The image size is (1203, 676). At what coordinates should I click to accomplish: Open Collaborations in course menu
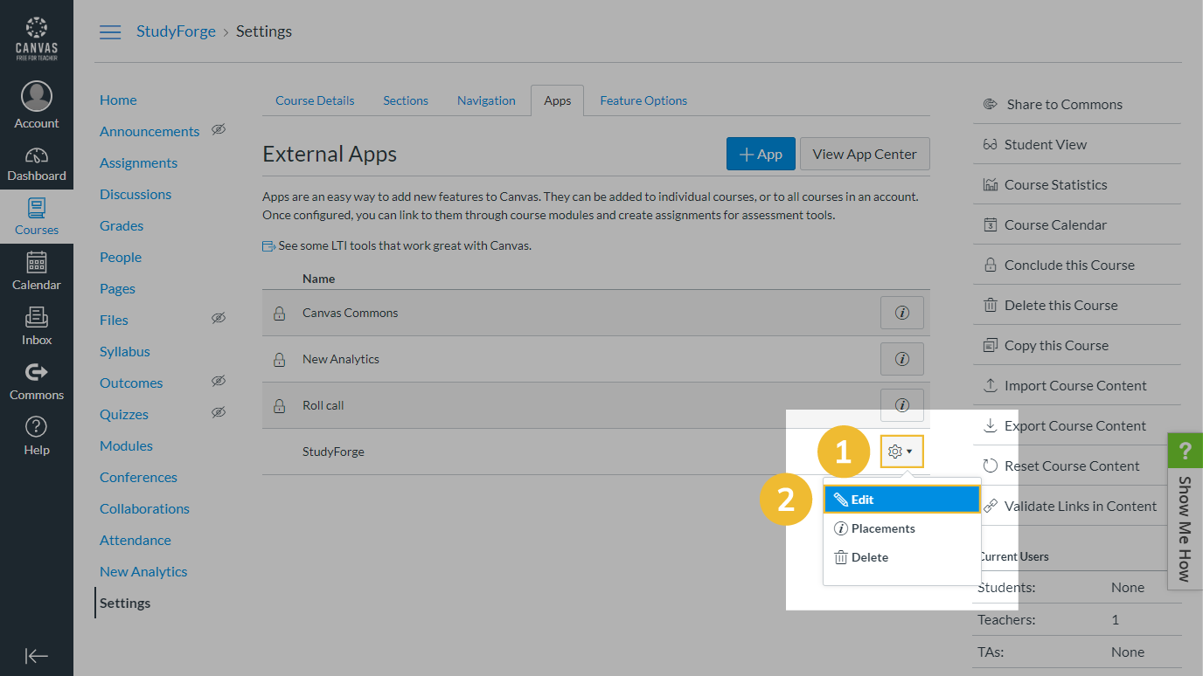pyautogui.click(x=144, y=508)
